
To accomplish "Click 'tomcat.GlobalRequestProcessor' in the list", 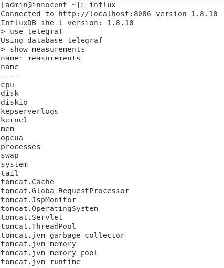I will tap(65, 191).
